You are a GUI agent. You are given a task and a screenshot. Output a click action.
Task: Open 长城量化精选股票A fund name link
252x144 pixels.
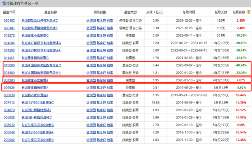click(x=35, y=88)
